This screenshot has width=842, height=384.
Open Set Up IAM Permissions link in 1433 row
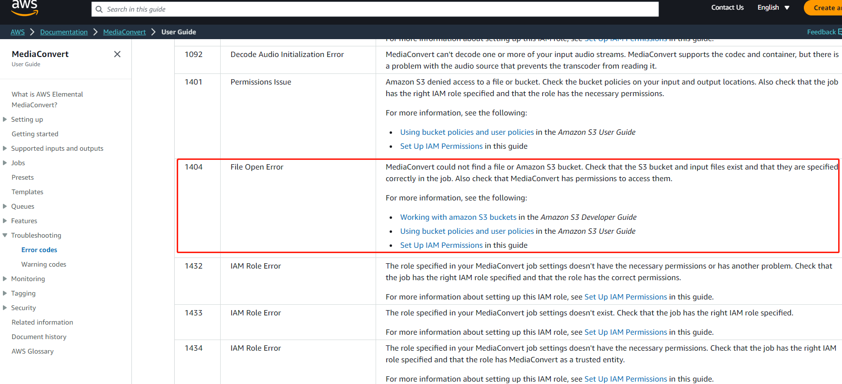click(x=626, y=332)
